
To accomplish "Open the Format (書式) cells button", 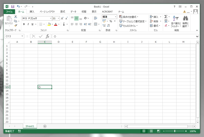I will (155, 26).
